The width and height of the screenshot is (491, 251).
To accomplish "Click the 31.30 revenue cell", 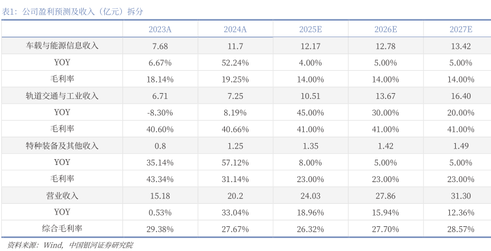I will (460, 196).
